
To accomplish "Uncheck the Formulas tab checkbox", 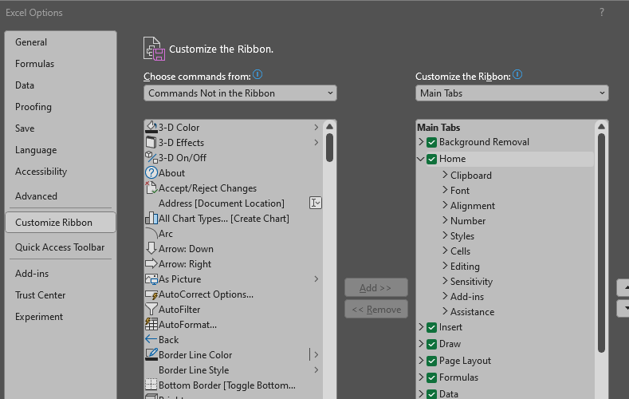I will click(431, 377).
